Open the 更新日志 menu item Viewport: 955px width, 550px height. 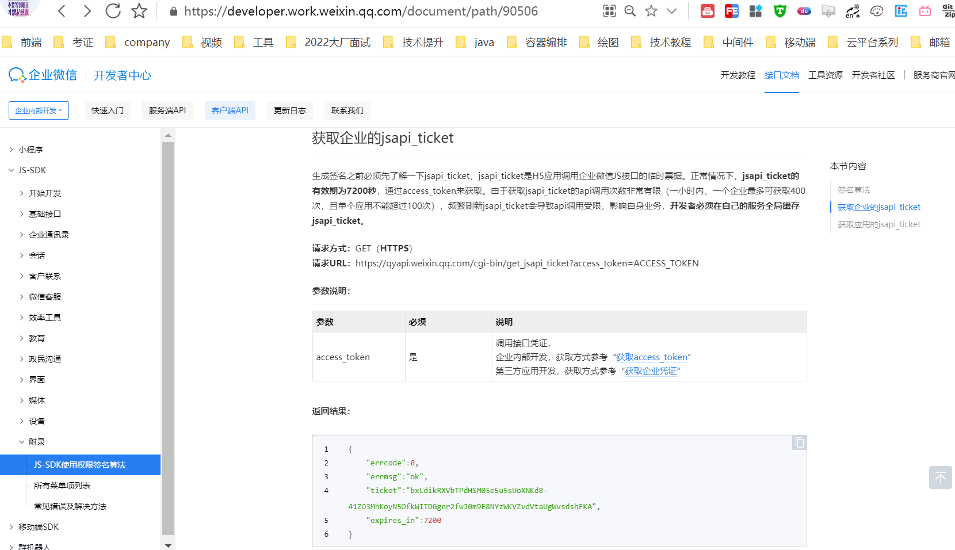289,110
